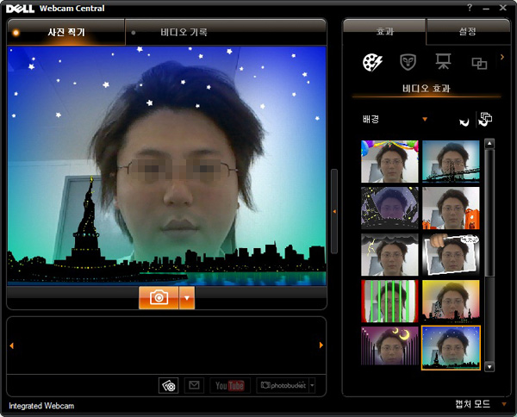Screen dimensions: 517x417
Task: Choose the starry night Liberty skyline thumbnail
Action: (x=451, y=348)
